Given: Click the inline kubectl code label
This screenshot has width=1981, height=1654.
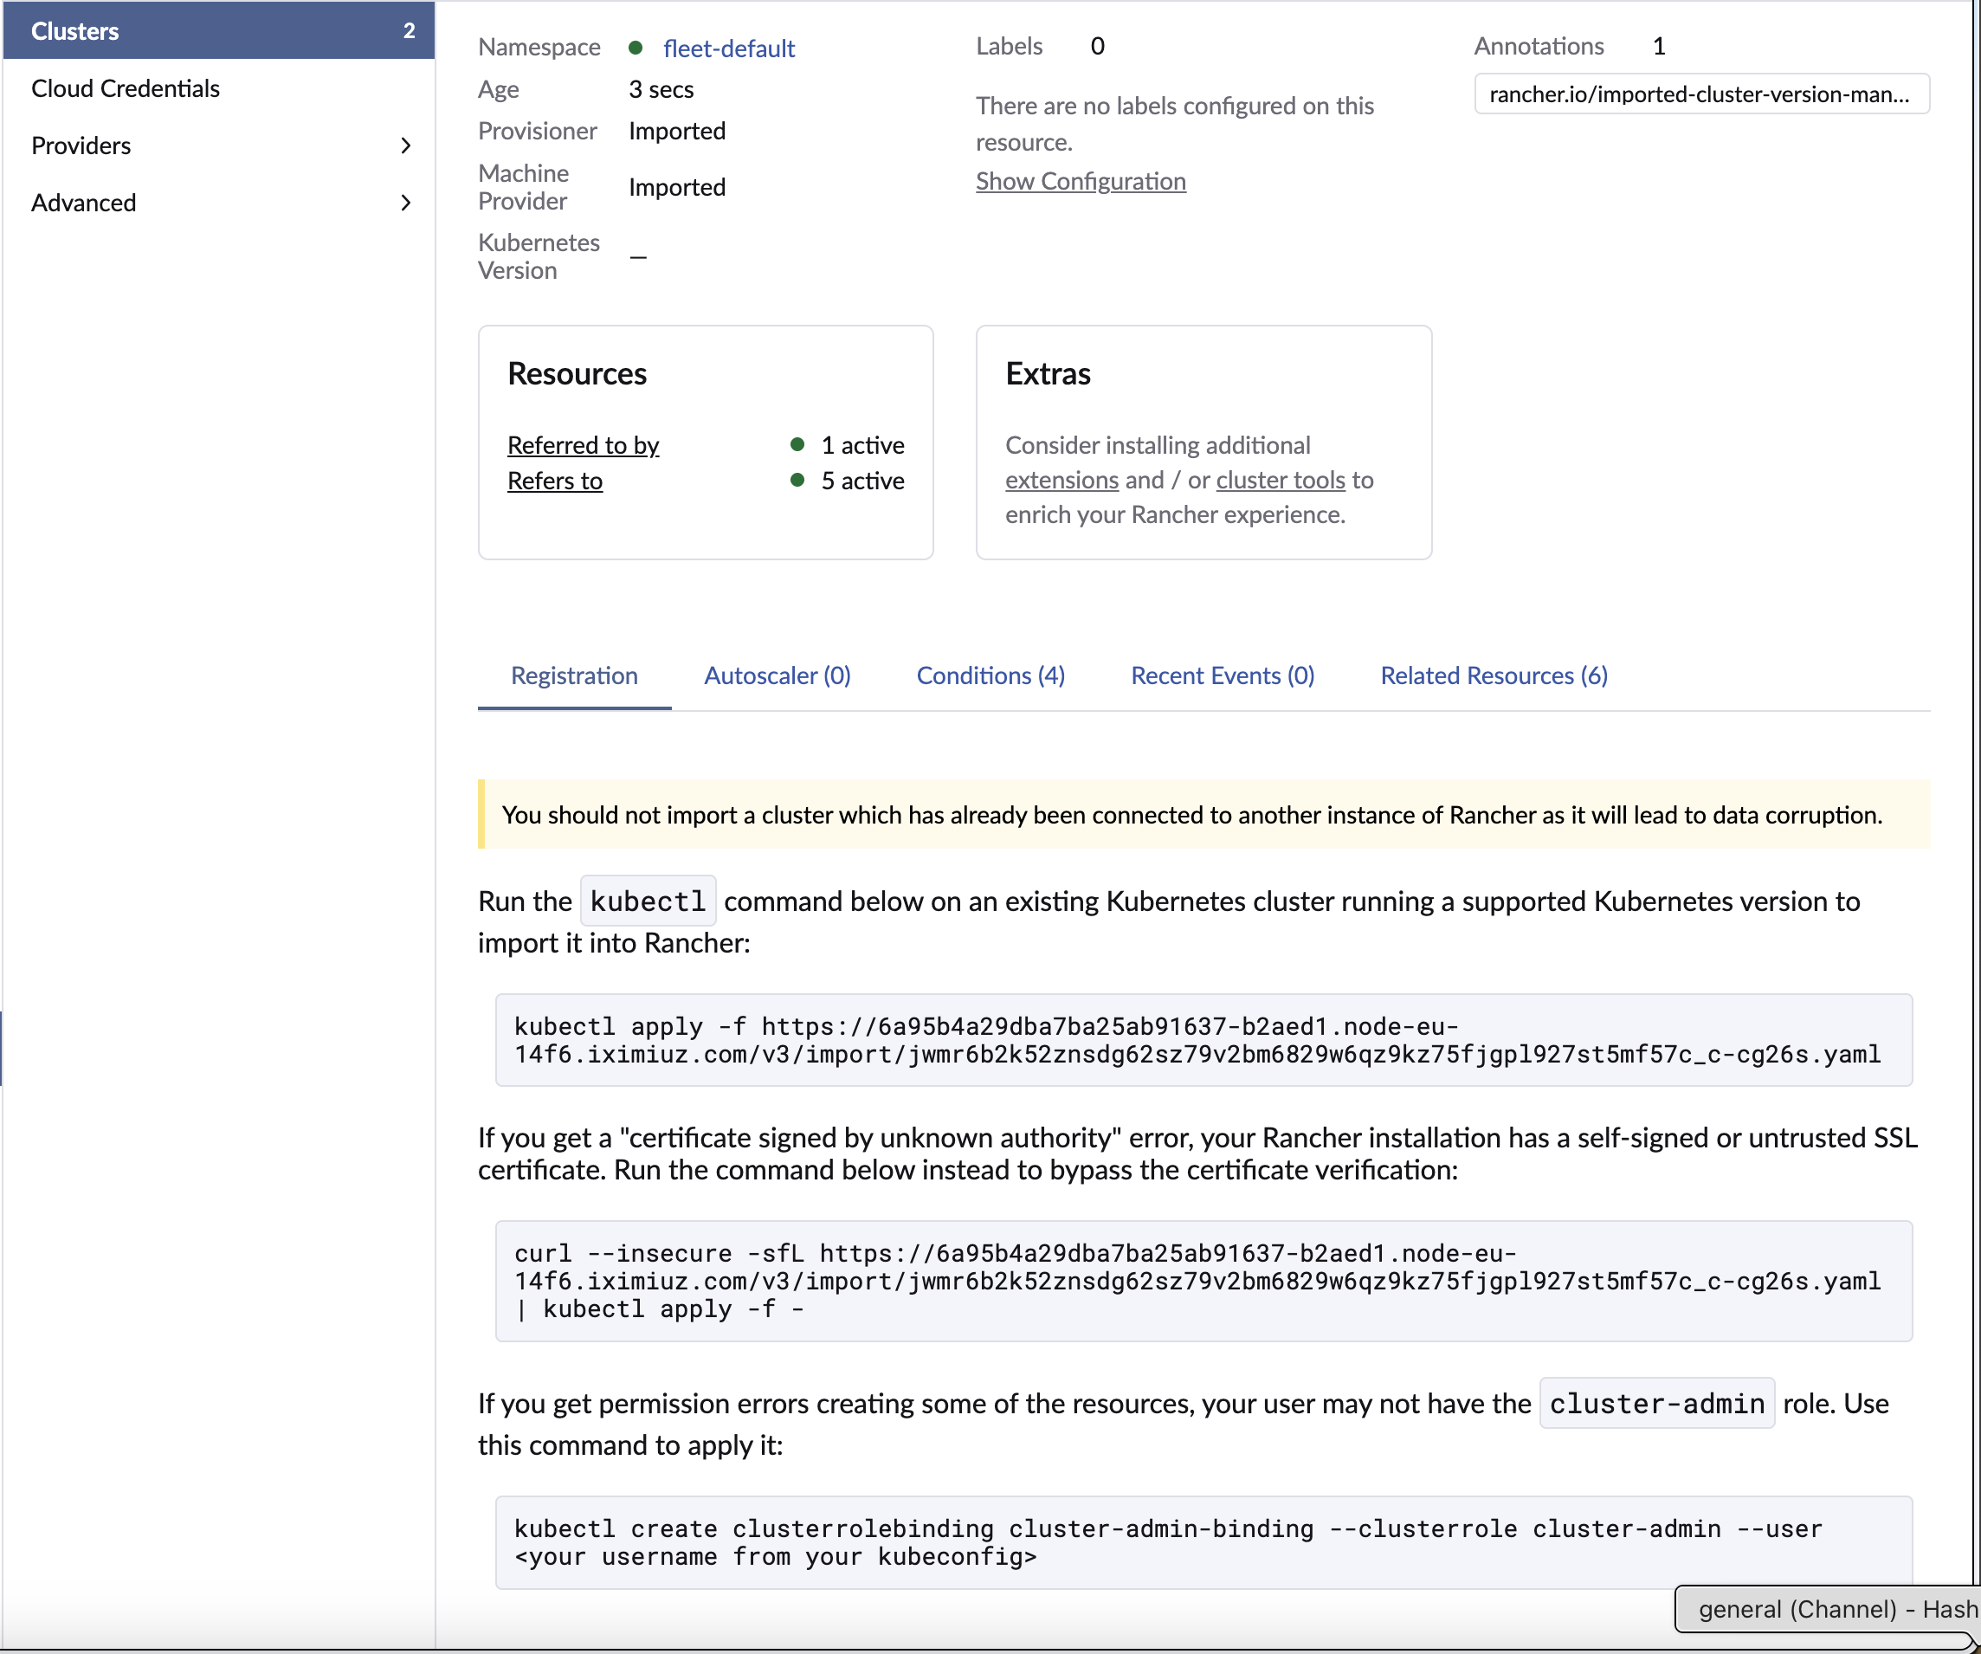Looking at the screenshot, I should [x=649, y=901].
